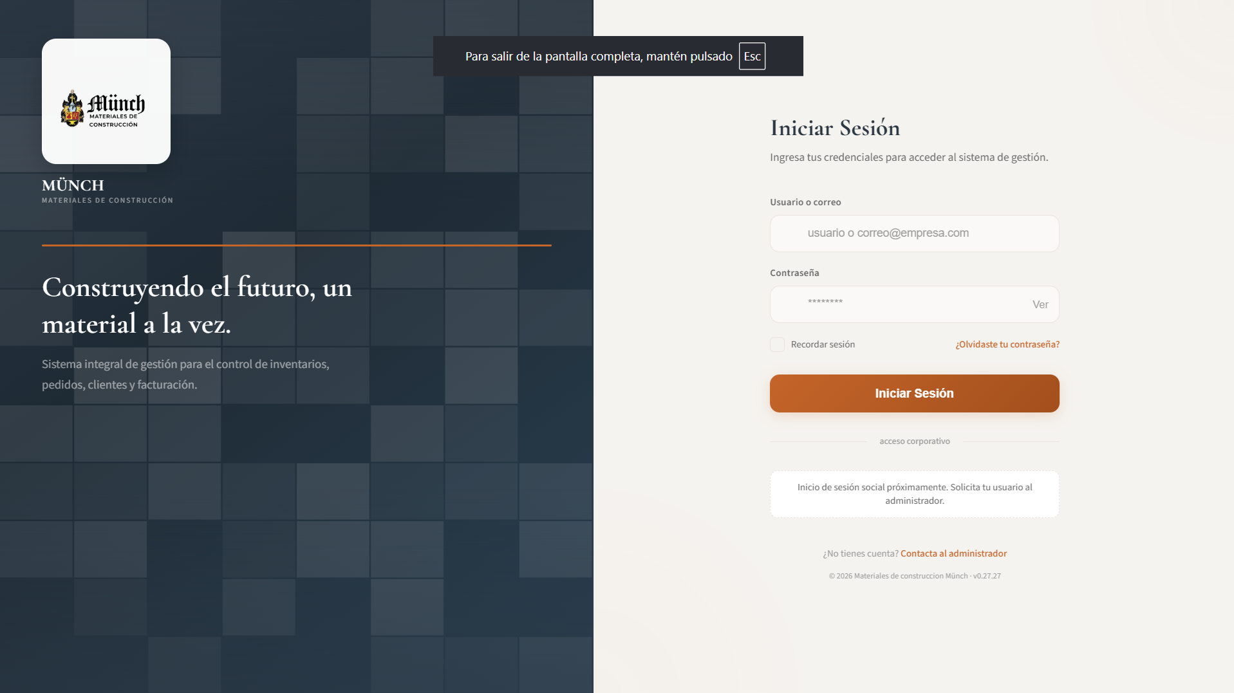Click the orange 'Iniciar Sesión' button
1234x693 pixels.
[914, 393]
